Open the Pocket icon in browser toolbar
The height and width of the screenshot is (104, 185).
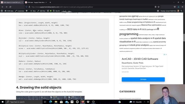click(x=175, y=7)
